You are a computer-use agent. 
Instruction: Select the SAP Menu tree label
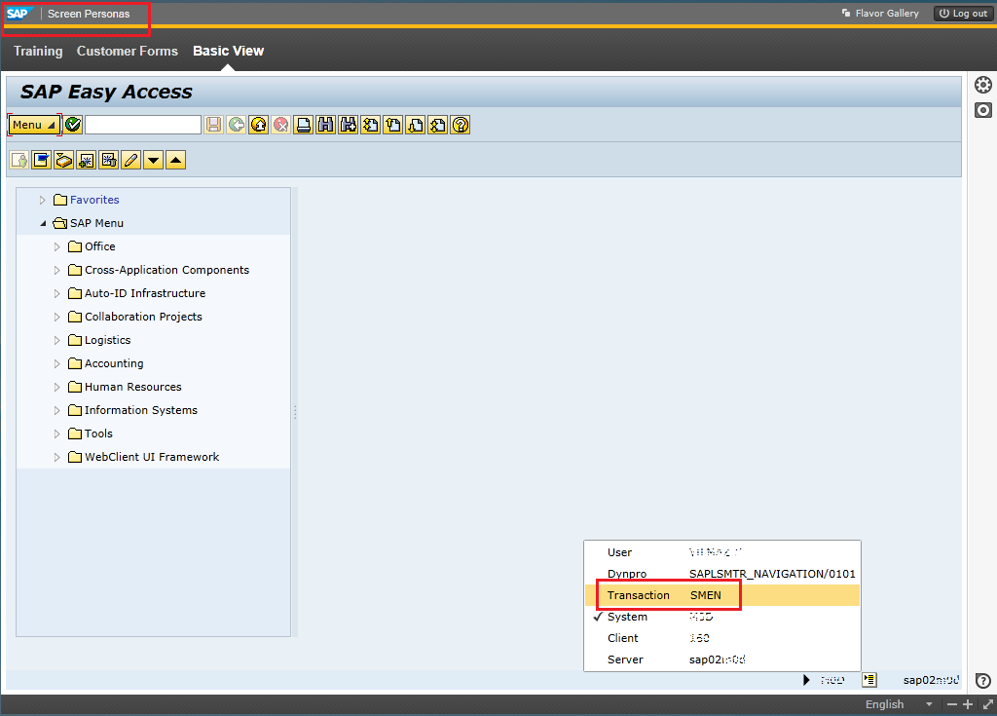96,223
